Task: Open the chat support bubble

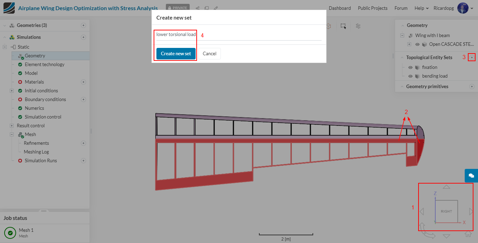Action: coord(471,176)
